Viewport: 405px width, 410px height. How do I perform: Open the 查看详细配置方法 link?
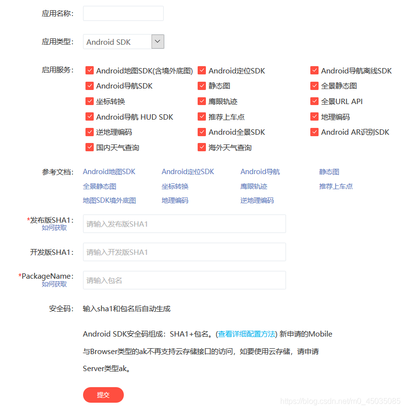tap(247, 334)
